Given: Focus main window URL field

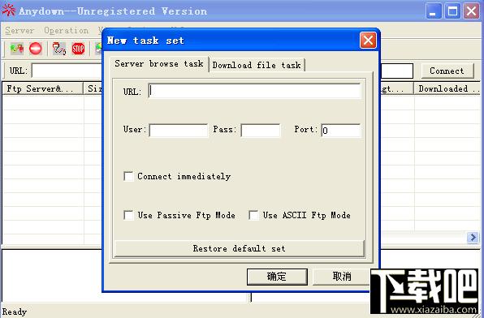Looking at the screenshot, I should [x=67, y=71].
